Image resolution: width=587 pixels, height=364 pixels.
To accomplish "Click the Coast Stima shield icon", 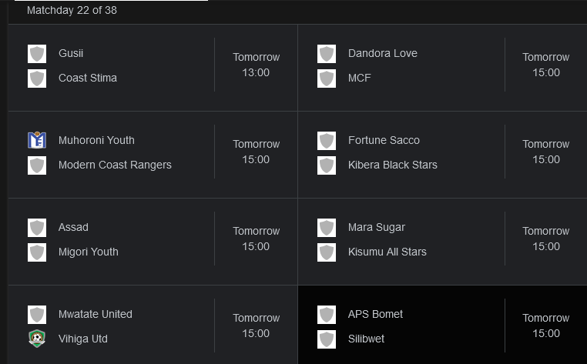I will [x=37, y=78].
